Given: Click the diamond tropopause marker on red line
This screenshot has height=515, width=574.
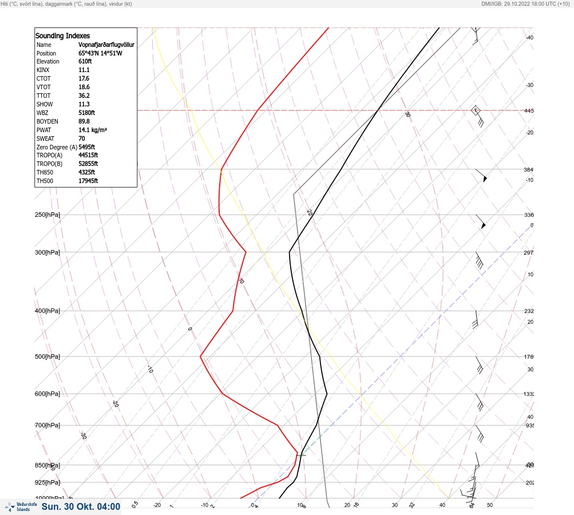Looking at the screenshot, I should 476,110.
